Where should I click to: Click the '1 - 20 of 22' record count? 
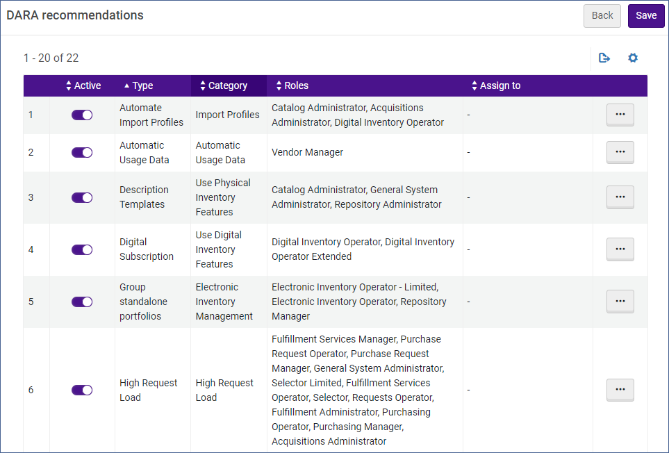pos(51,58)
